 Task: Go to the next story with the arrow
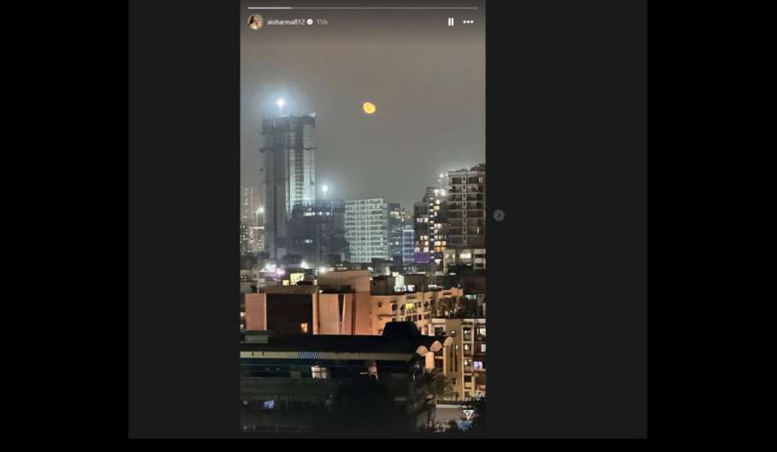(499, 215)
